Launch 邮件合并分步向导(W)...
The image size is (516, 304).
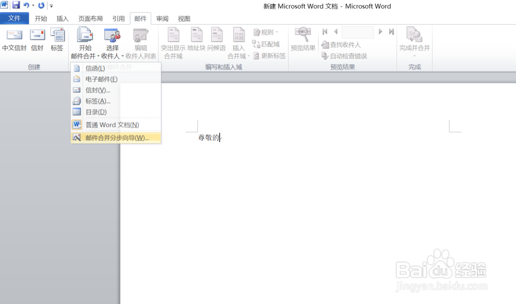[x=116, y=138]
